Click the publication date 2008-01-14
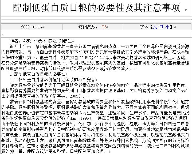Viewport: 192px width, 154px height. coord(32,27)
